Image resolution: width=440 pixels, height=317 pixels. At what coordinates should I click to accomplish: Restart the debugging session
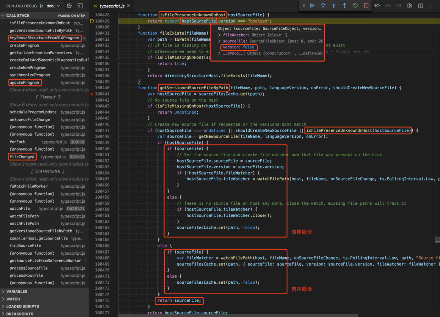[355, 6]
